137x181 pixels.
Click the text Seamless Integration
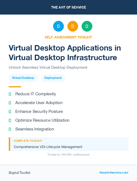tap(35, 129)
